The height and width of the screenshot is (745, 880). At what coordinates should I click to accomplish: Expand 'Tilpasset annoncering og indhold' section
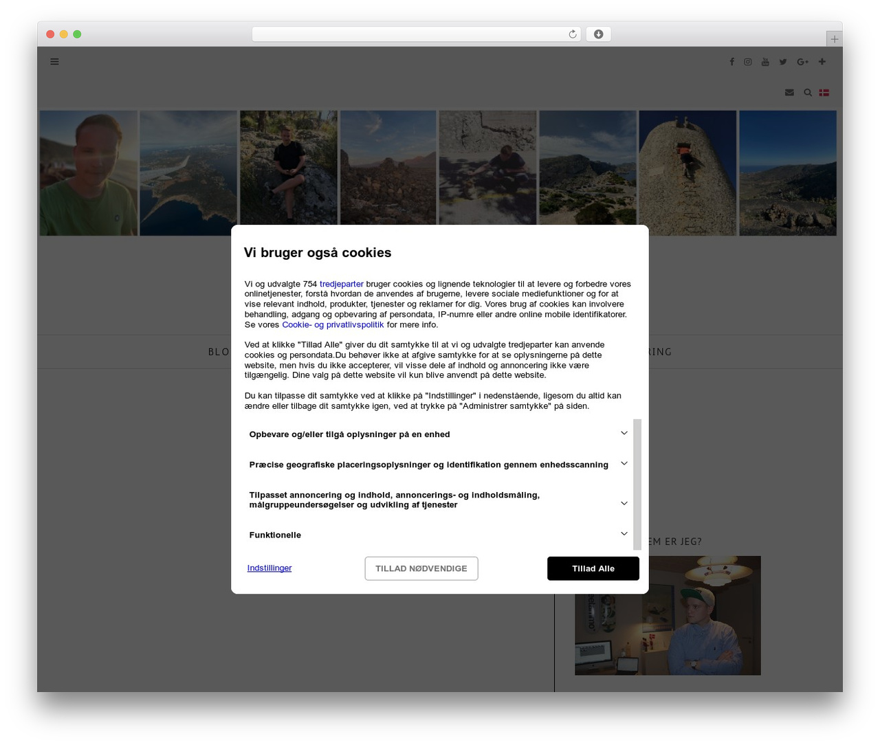(438, 500)
